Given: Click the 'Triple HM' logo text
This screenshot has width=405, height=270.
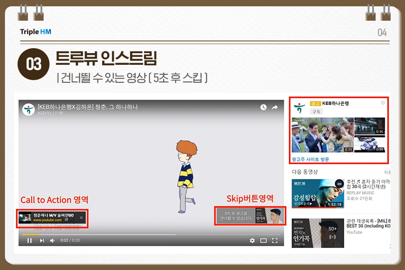Looking at the screenshot, I should pyautogui.click(x=36, y=32).
